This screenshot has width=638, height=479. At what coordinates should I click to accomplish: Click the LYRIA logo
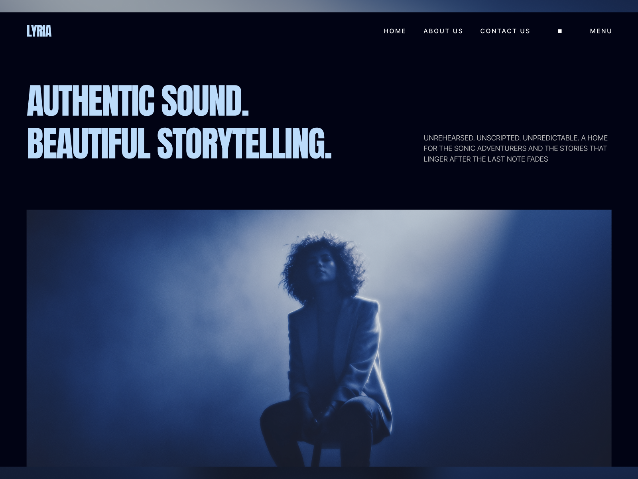pos(39,31)
